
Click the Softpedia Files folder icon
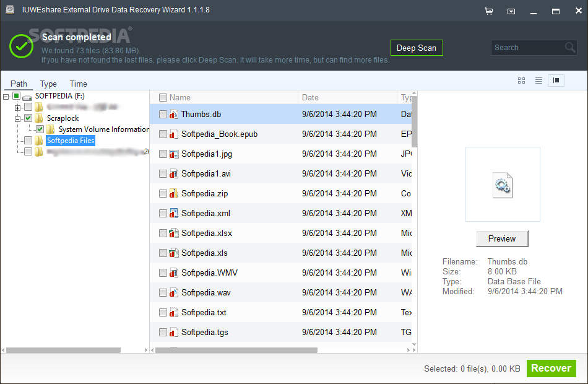(x=38, y=141)
